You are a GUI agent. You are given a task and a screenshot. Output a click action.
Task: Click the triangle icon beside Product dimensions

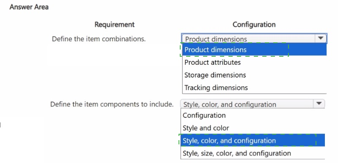pyautogui.click(x=321, y=38)
